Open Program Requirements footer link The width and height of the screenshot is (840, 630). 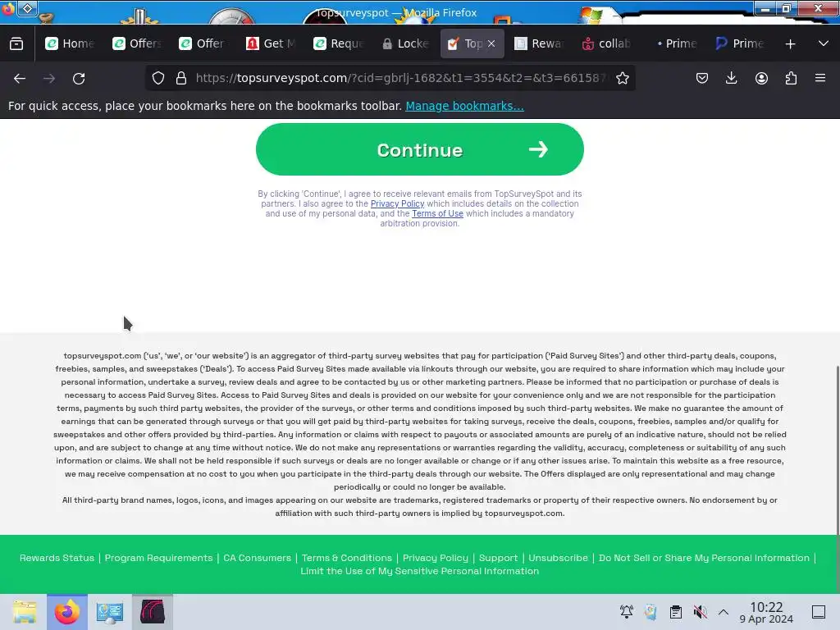[158, 558]
